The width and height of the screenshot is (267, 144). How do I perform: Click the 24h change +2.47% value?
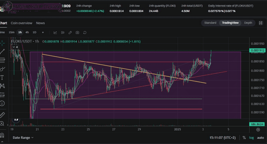(x=90, y=11)
